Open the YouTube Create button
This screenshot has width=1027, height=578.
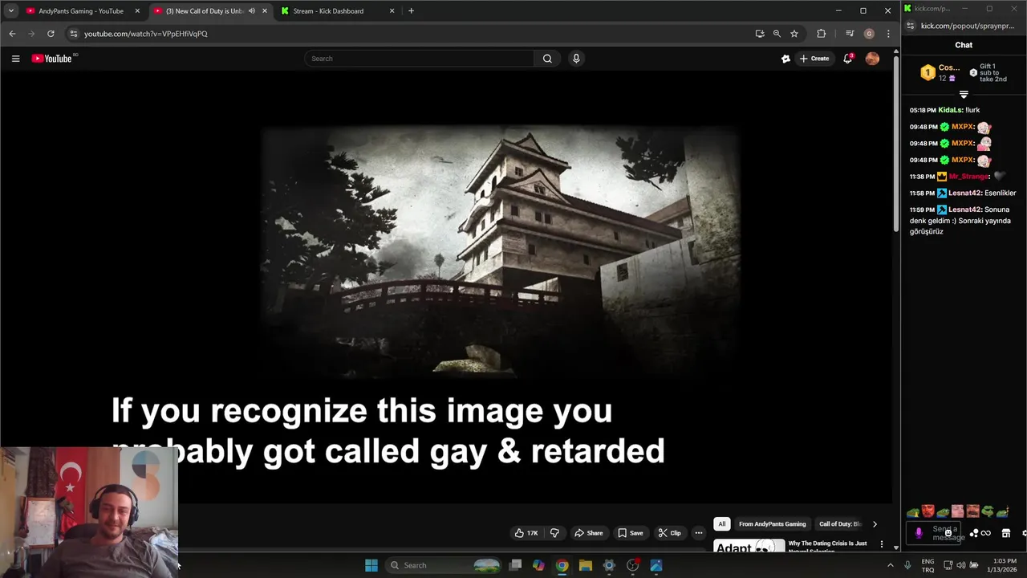[x=814, y=59]
